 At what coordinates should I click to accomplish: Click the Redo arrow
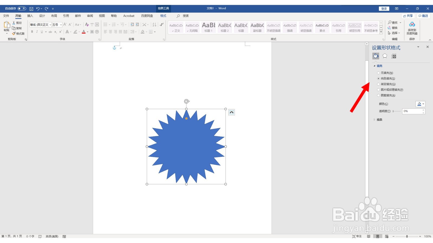click(47, 9)
